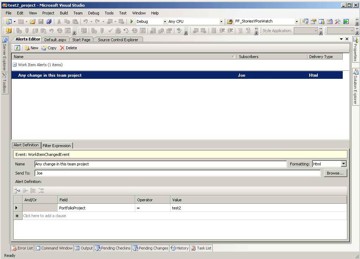The height and width of the screenshot is (259, 360).
Task: Click the Toolbox hammer and wrench icon
Action: point(338,21)
